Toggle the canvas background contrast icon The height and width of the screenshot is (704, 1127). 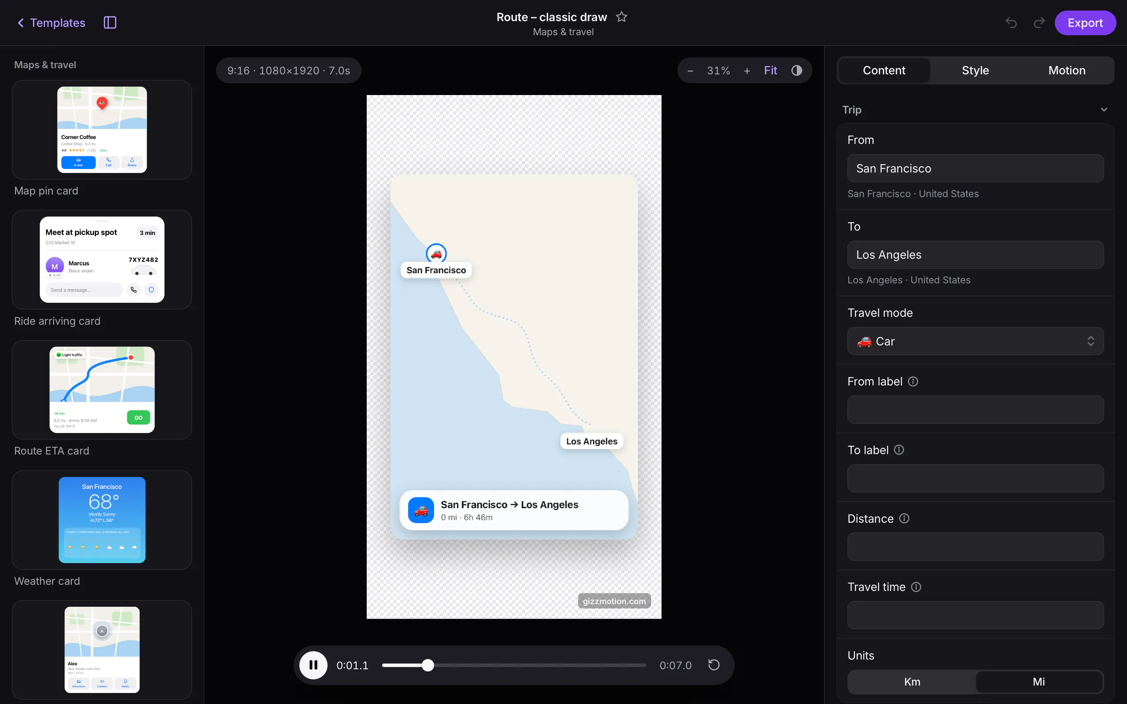(797, 70)
